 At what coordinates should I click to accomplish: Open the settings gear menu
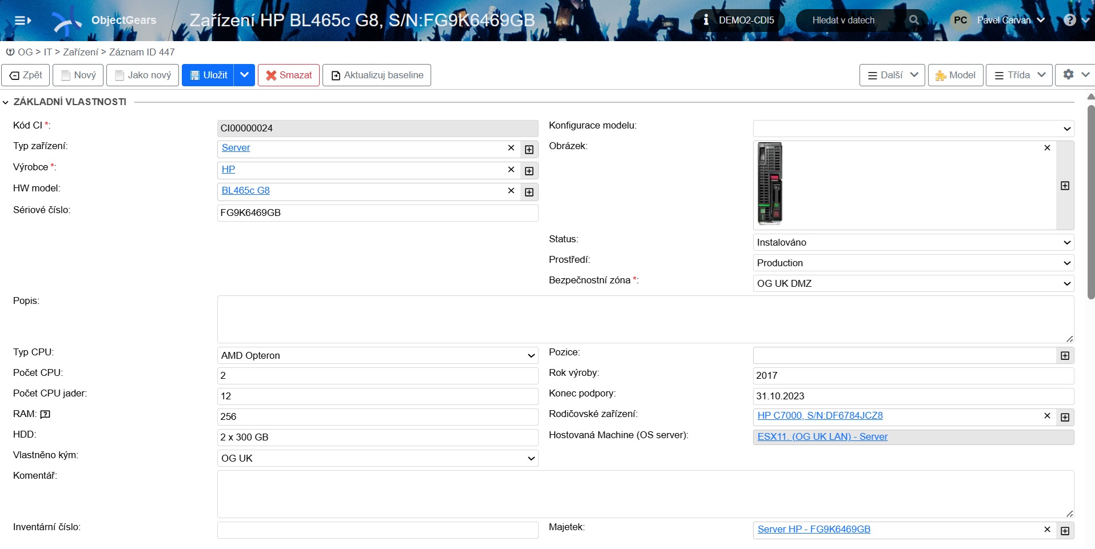point(1076,75)
